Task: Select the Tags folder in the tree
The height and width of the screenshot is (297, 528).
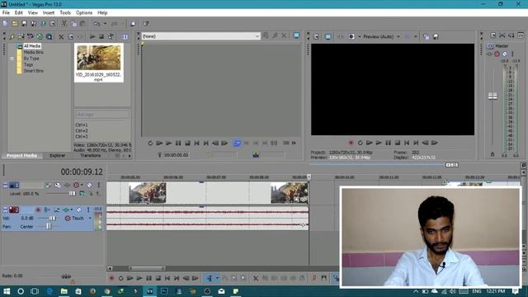Action: [28, 64]
